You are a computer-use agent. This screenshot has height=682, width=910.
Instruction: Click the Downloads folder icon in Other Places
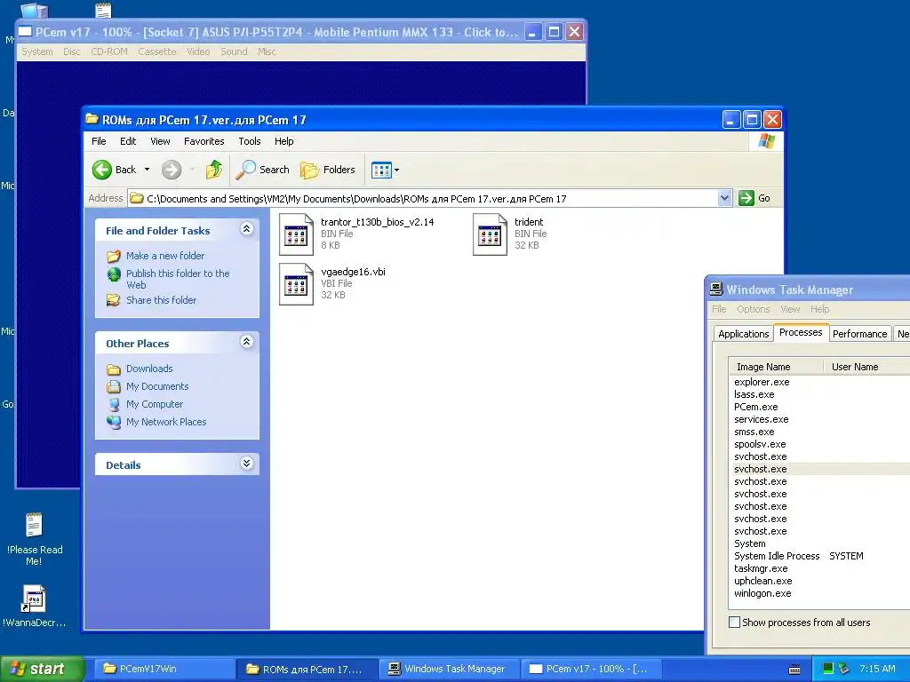point(114,369)
